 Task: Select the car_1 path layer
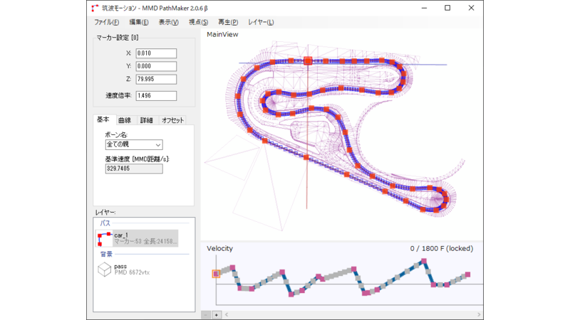tap(137, 238)
